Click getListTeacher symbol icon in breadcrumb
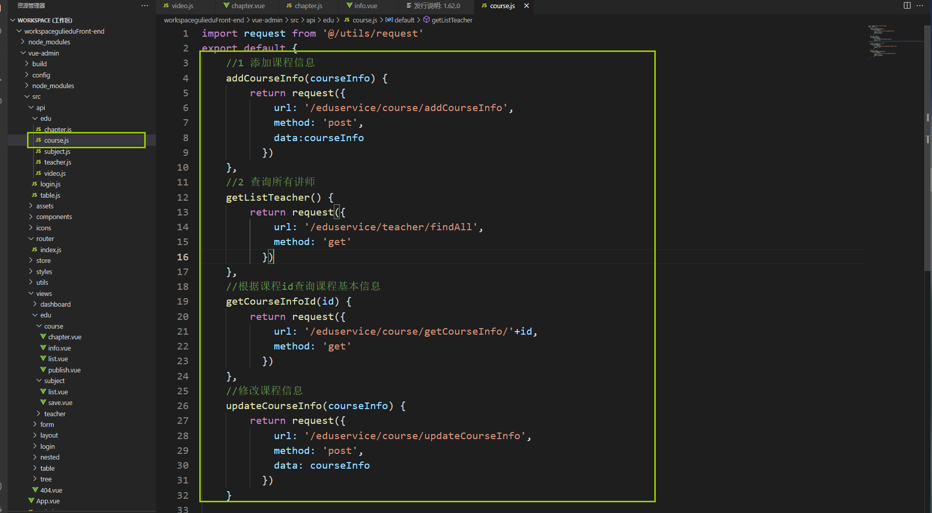932x513 pixels. [x=427, y=20]
